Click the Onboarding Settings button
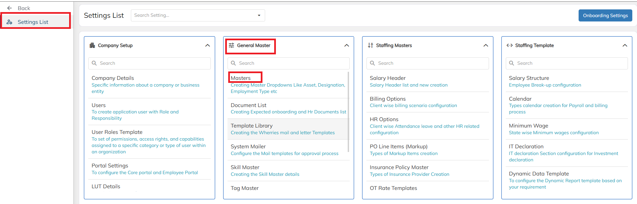637x204 pixels. point(605,15)
